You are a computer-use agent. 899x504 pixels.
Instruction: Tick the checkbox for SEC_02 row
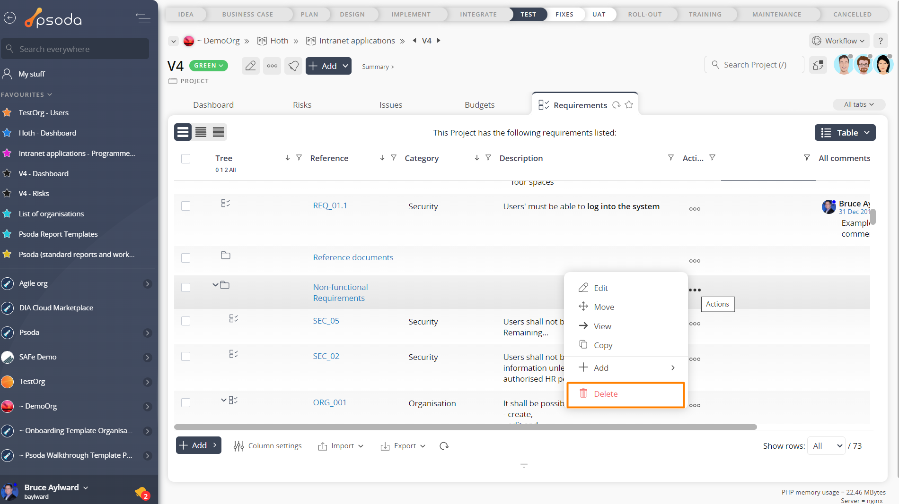click(185, 356)
